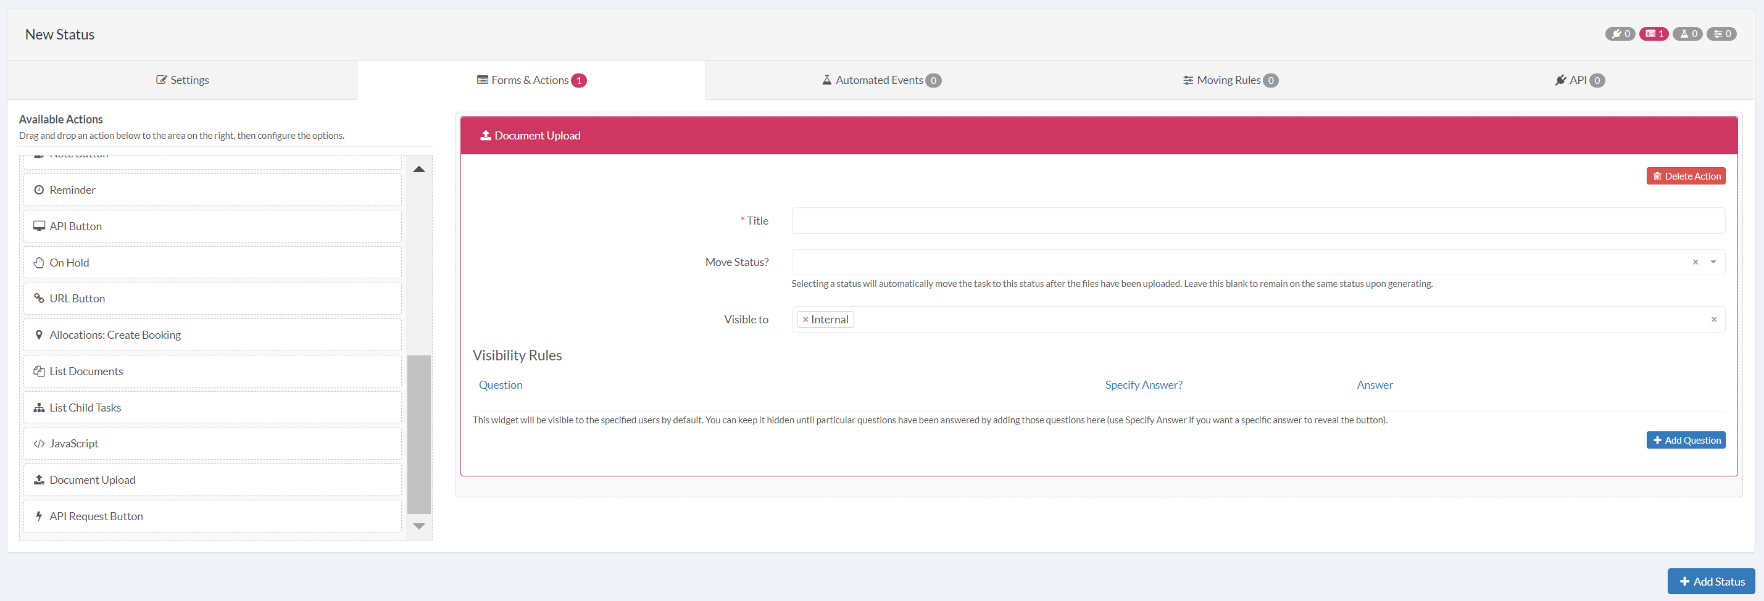
Task: Open the Settings tab
Action: [x=182, y=80]
